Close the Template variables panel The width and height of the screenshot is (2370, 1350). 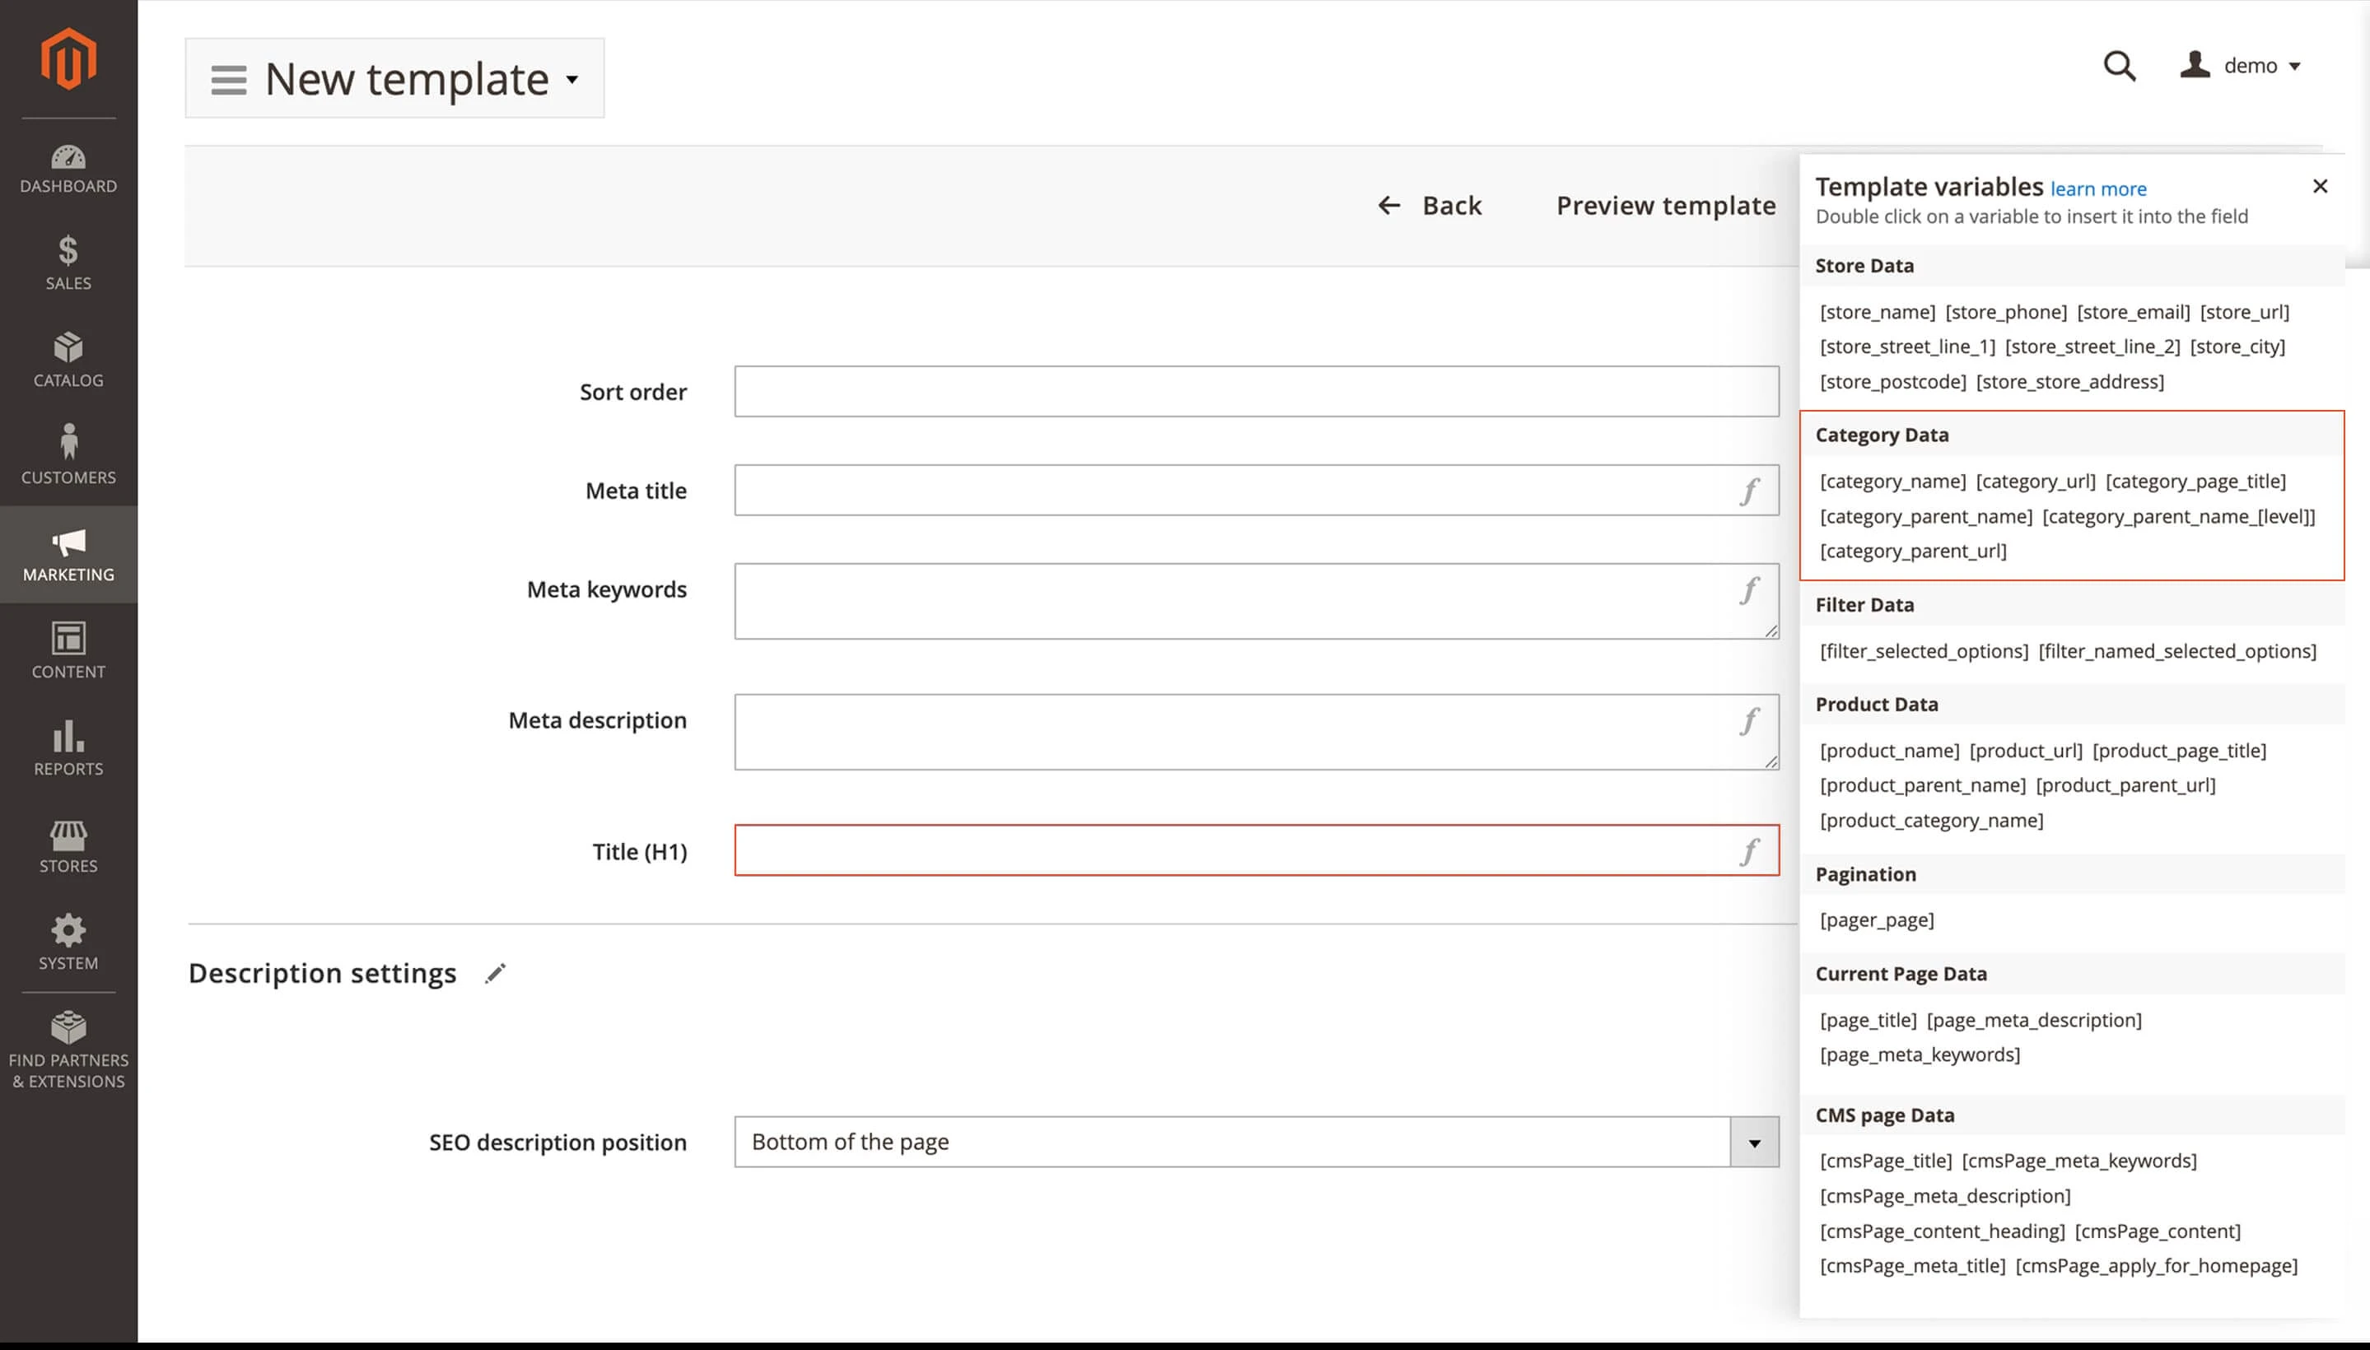[x=2320, y=185]
